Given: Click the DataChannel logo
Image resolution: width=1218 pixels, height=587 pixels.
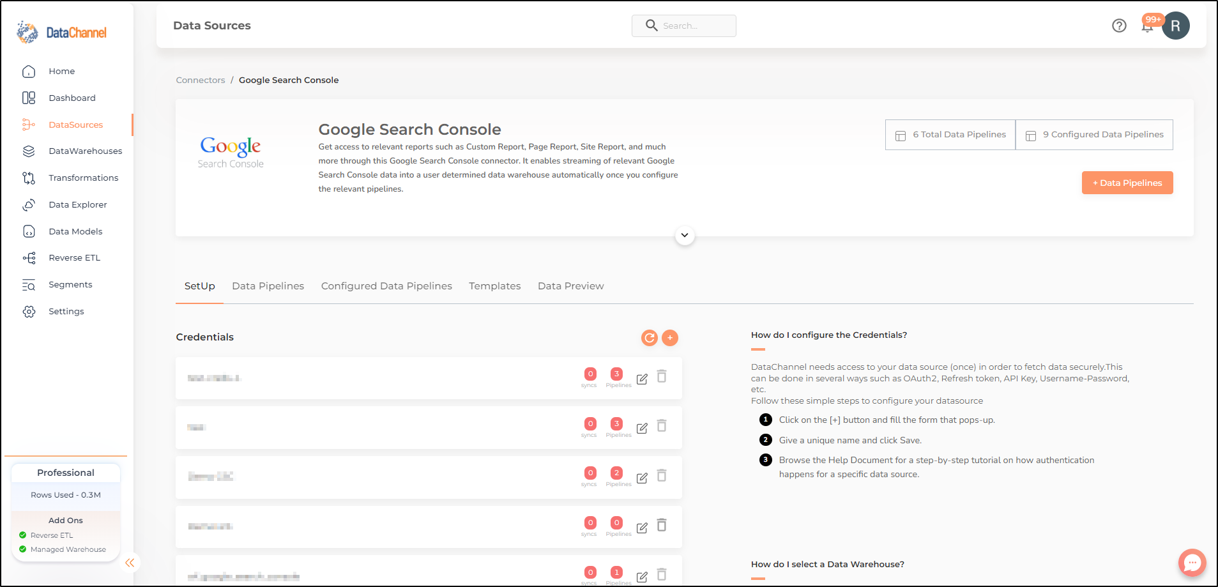Looking at the screenshot, I should 62,32.
